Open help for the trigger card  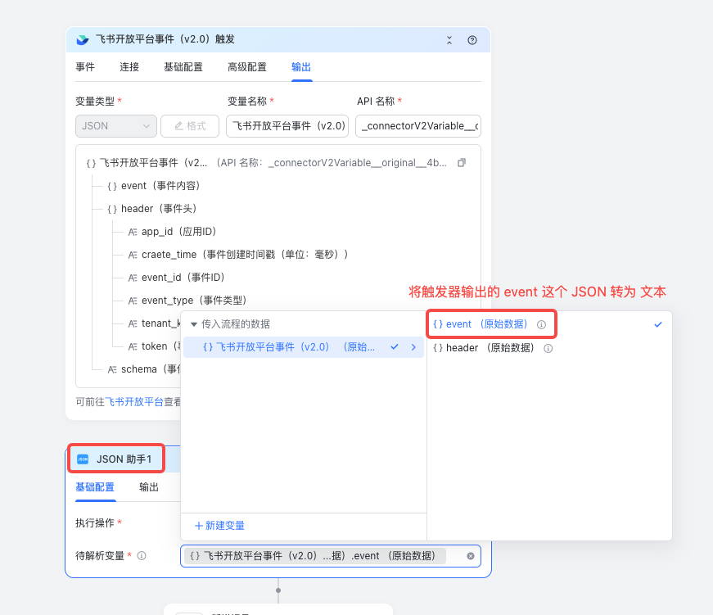click(472, 40)
